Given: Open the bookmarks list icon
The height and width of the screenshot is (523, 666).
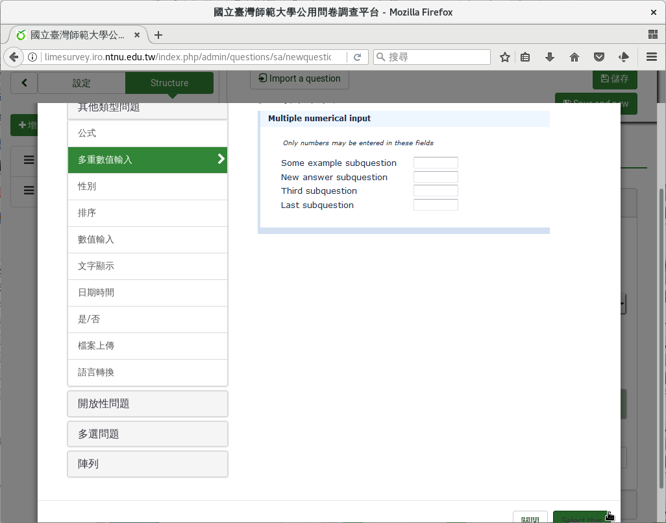Looking at the screenshot, I should (525, 57).
